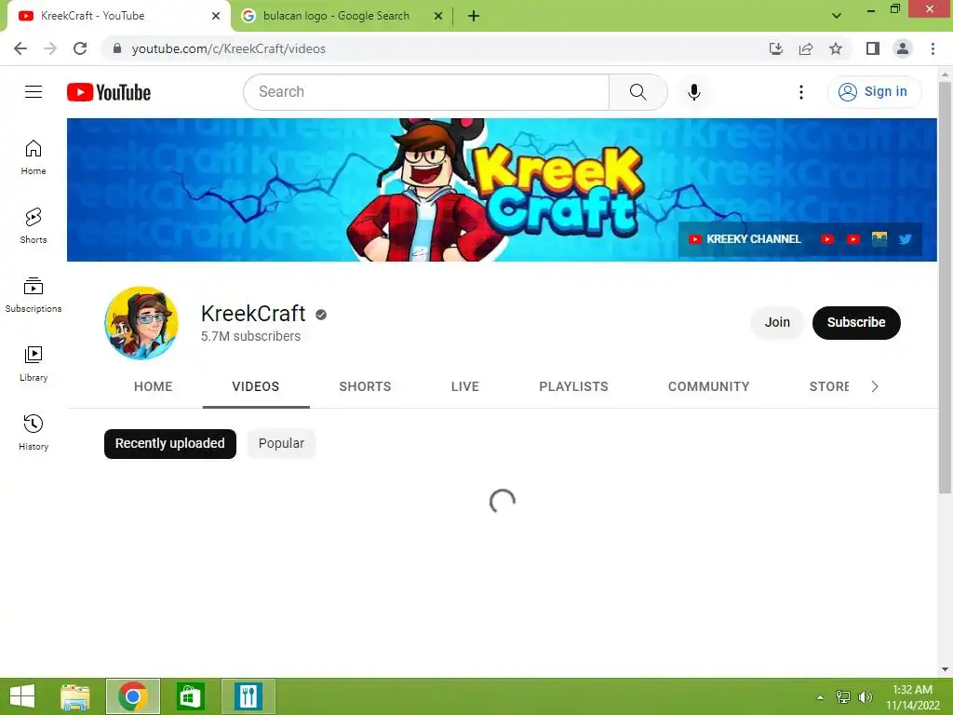Image resolution: width=953 pixels, height=715 pixels.
Task: Click the install/download icon in address bar
Action: pyautogui.click(x=776, y=48)
